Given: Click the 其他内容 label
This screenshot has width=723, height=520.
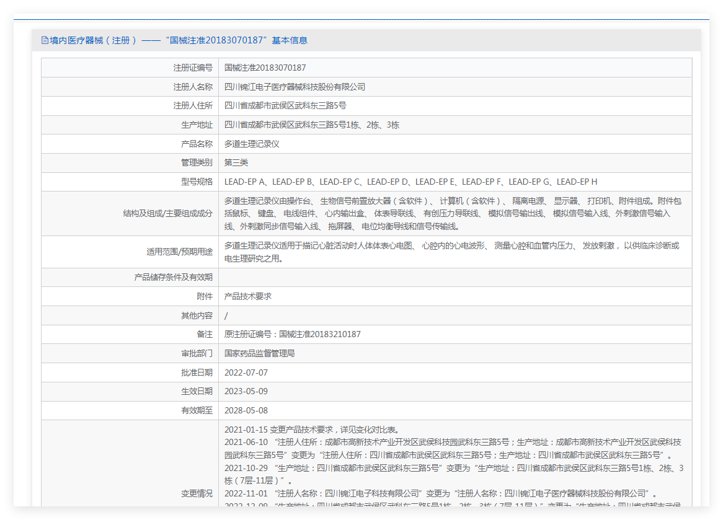Looking at the screenshot, I should point(197,315).
